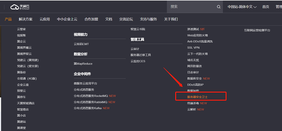Image resolution: width=282 pixels, height=131 pixels.
Task: Open SSL VPN link
Action: 193,48
